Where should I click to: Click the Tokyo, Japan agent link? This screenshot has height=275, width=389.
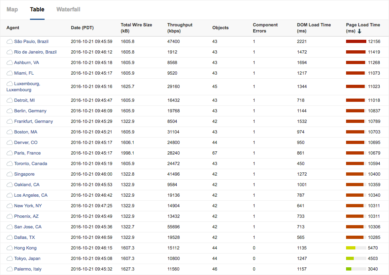27,258
